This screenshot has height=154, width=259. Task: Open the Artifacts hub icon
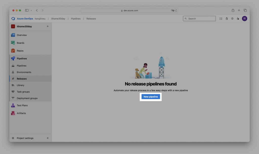tap(13, 113)
